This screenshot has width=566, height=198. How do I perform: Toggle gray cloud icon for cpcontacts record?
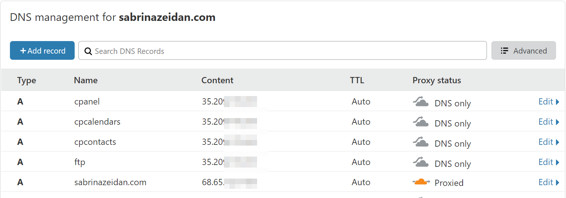click(421, 142)
